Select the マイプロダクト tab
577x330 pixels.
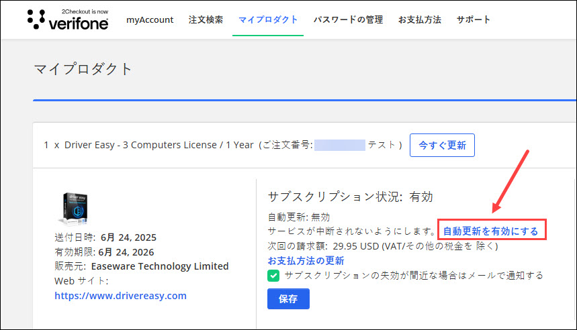(268, 19)
